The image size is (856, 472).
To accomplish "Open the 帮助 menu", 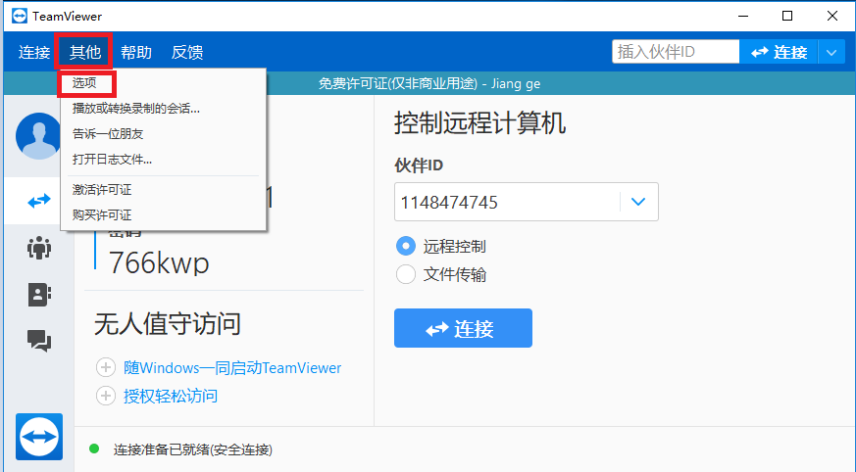I will tap(136, 52).
